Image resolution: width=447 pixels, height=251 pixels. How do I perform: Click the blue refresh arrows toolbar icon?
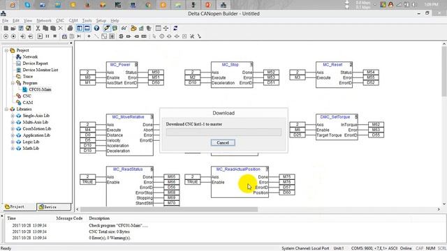point(175,28)
